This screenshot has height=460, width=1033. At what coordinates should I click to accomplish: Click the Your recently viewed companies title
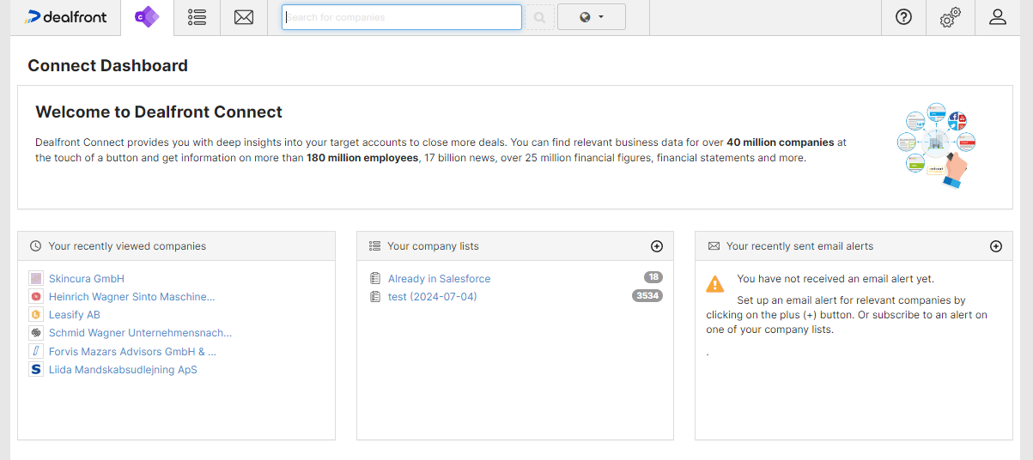127,246
